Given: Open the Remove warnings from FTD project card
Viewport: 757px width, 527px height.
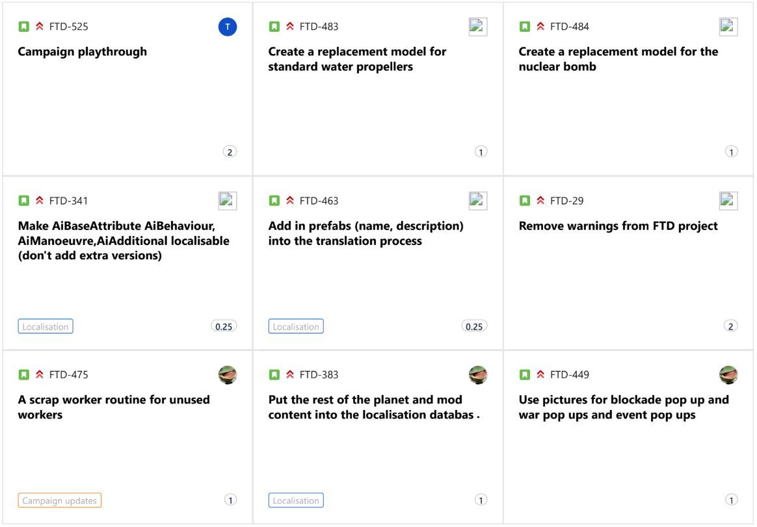Looking at the screenshot, I should pyautogui.click(x=629, y=264).
